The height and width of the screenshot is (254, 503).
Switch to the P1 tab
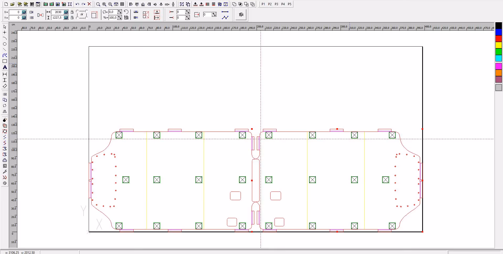[x=263, y=4]
